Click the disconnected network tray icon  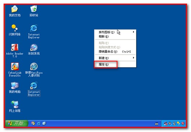pos(165,123)
